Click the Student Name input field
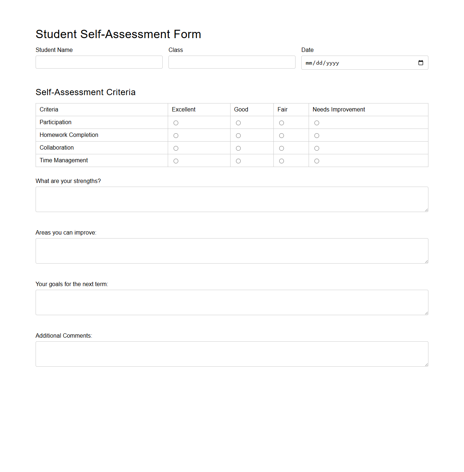Screen dimensions: 464x472 point(99,62)
